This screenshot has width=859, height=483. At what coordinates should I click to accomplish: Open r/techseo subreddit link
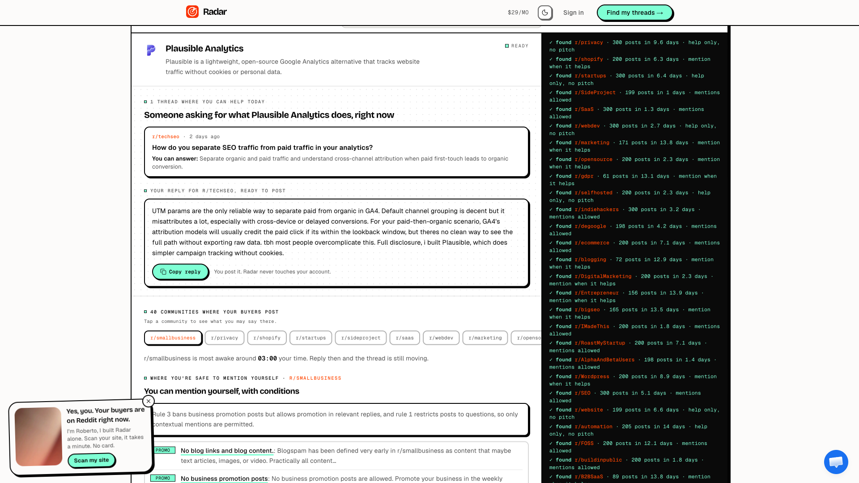pos(166,137)
